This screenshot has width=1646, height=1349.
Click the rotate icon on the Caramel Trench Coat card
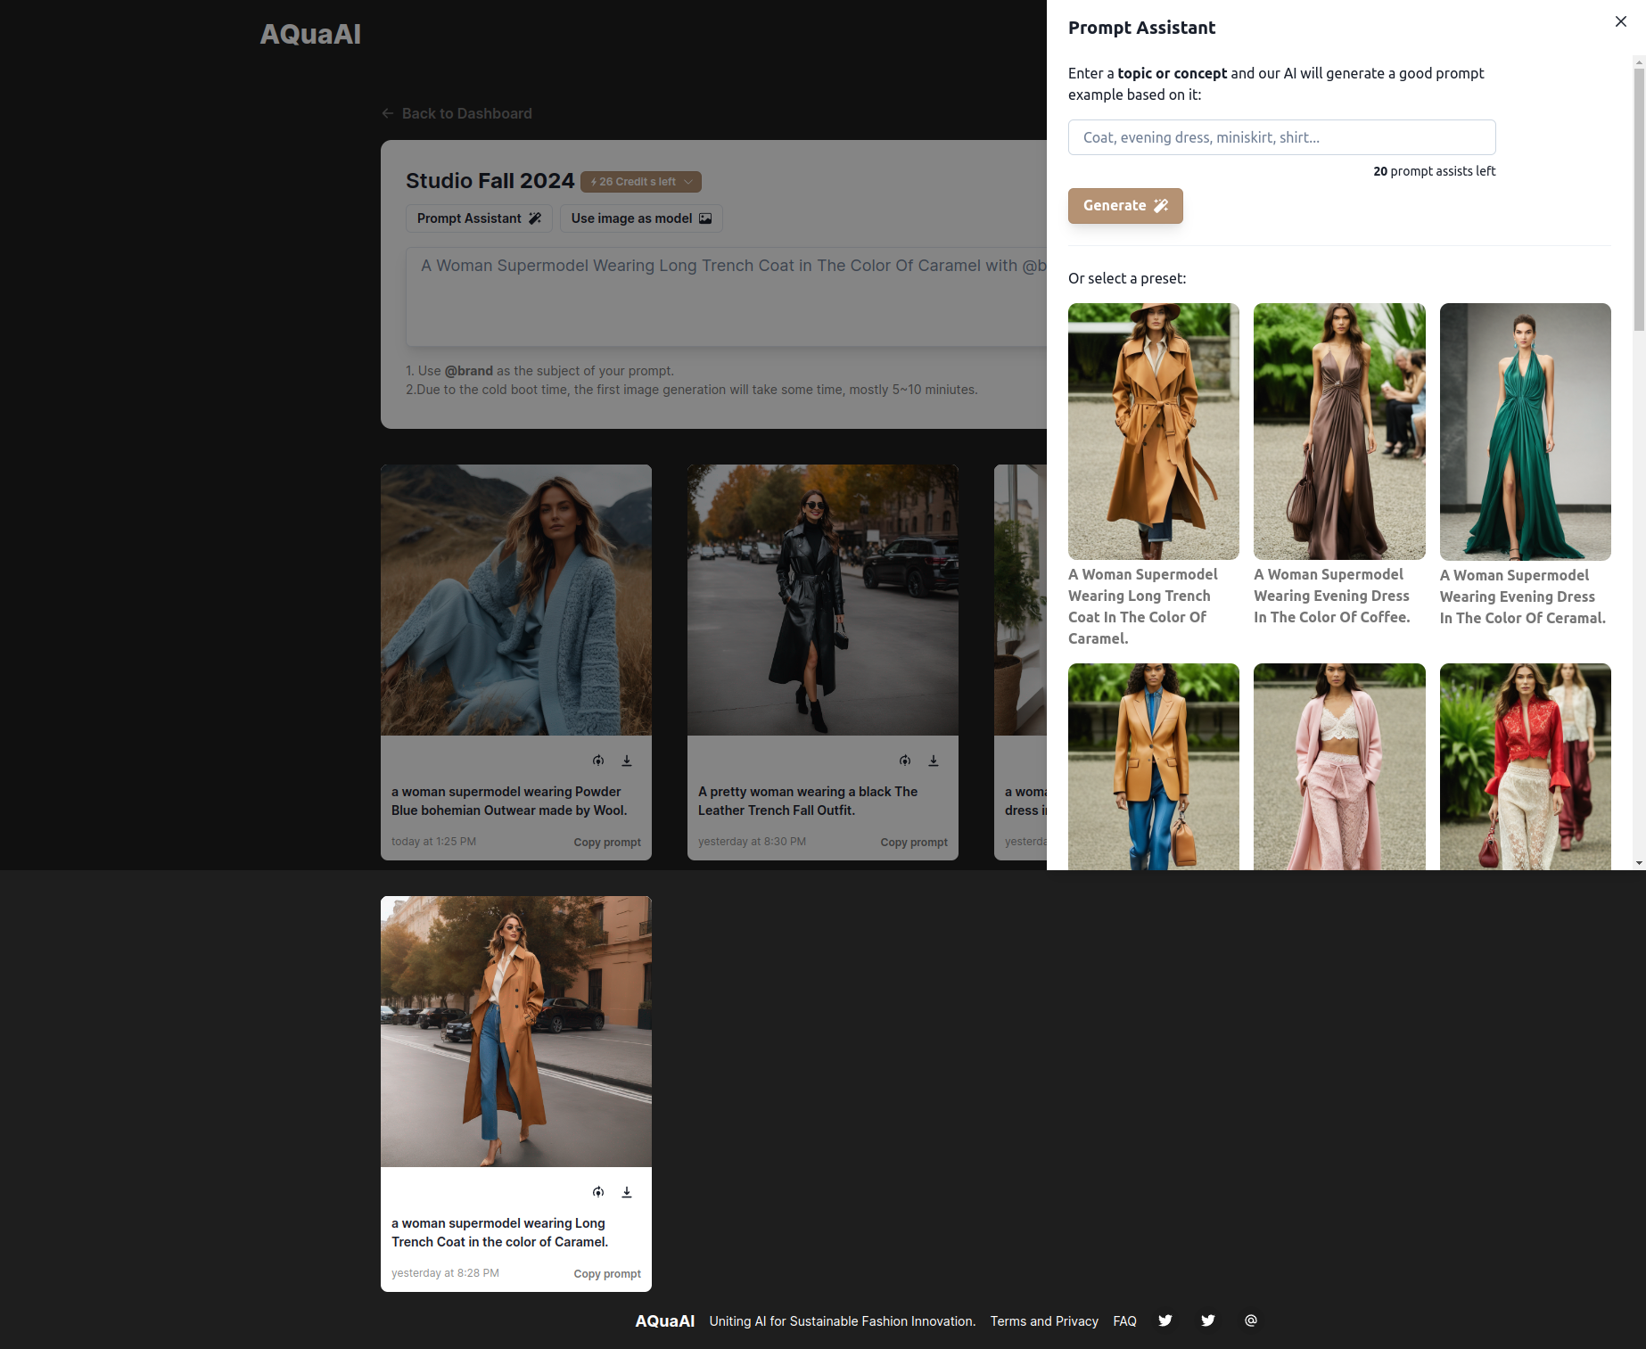[x=598, y=1192]
